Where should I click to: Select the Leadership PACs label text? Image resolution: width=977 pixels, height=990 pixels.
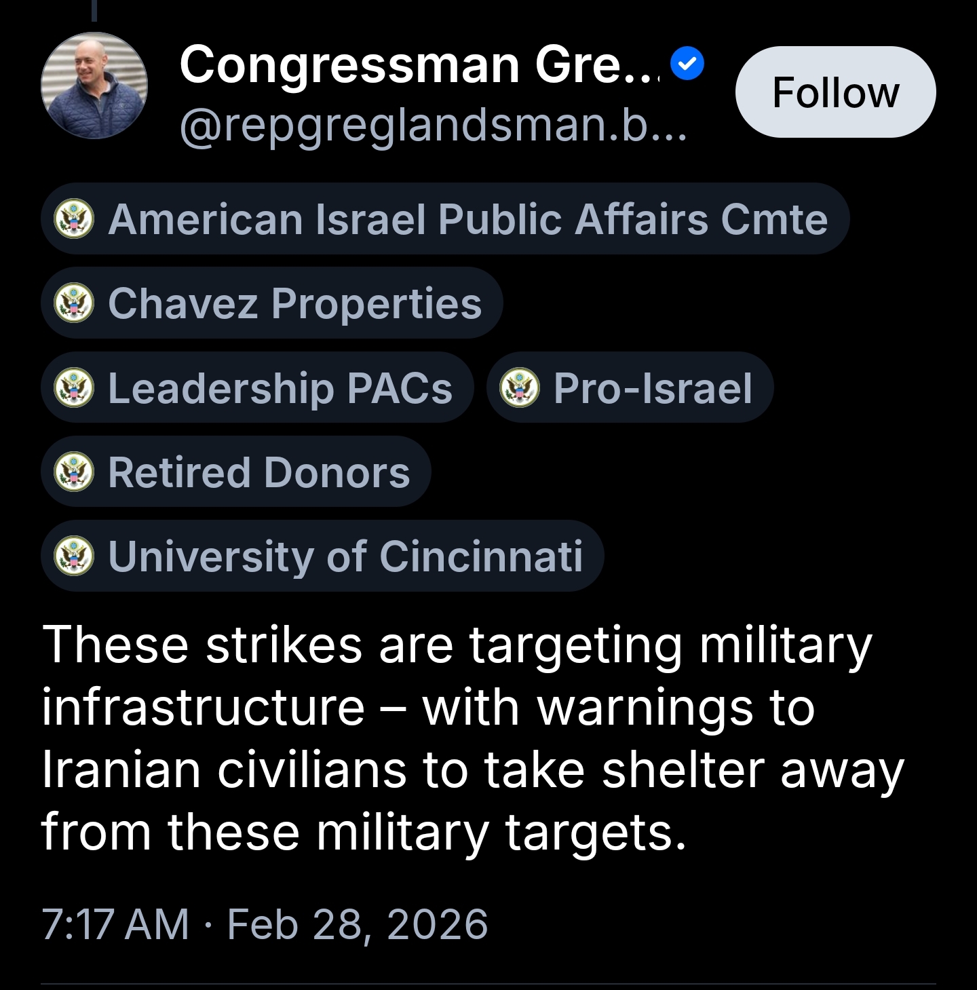coord(280,388)
